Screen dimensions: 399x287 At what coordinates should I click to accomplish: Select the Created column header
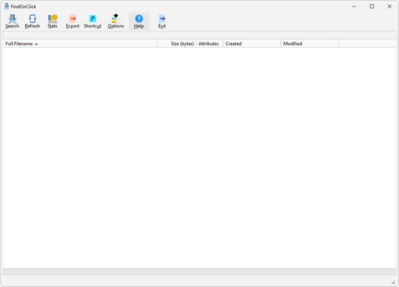pyautogui.click(x=251, y=44)
